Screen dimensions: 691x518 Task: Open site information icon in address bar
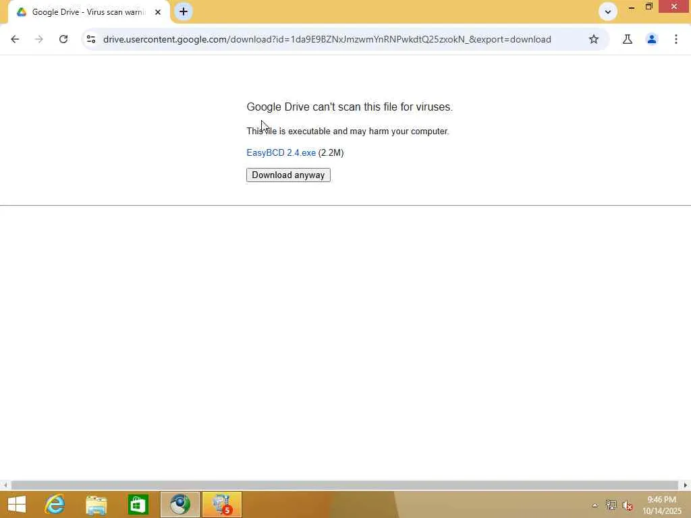(91, 39)
